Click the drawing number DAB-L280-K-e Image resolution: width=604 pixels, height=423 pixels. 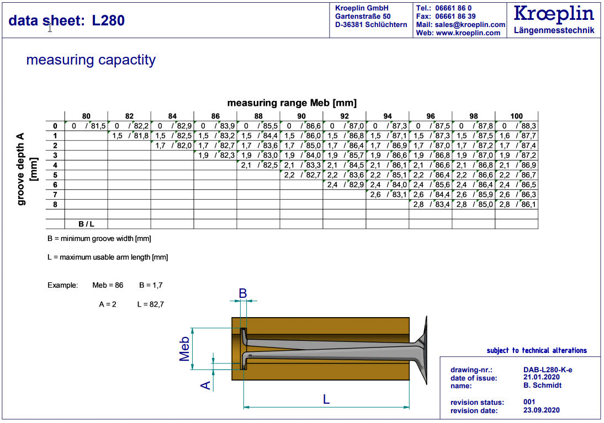(548, 370)
